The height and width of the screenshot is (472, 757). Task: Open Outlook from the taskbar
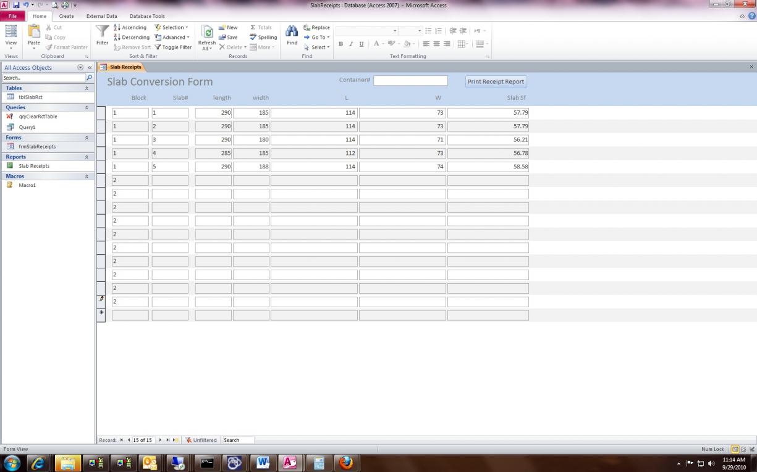150,463
